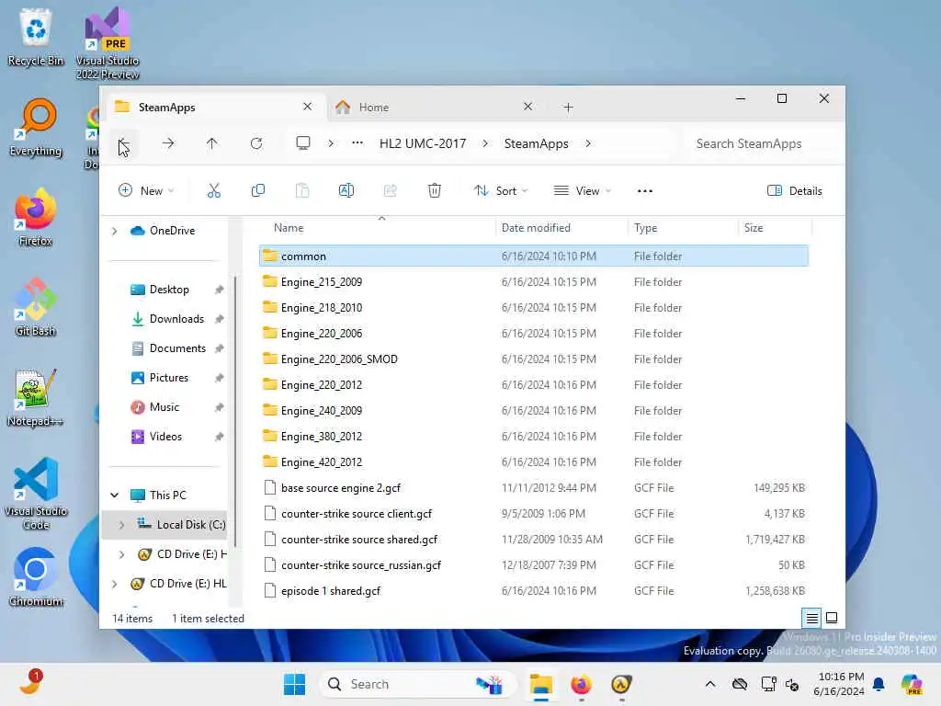The height and width of the screenshot is (706, 941).
Task: Show hidden breadcrumb path via ellipsis
Action: 357,143
